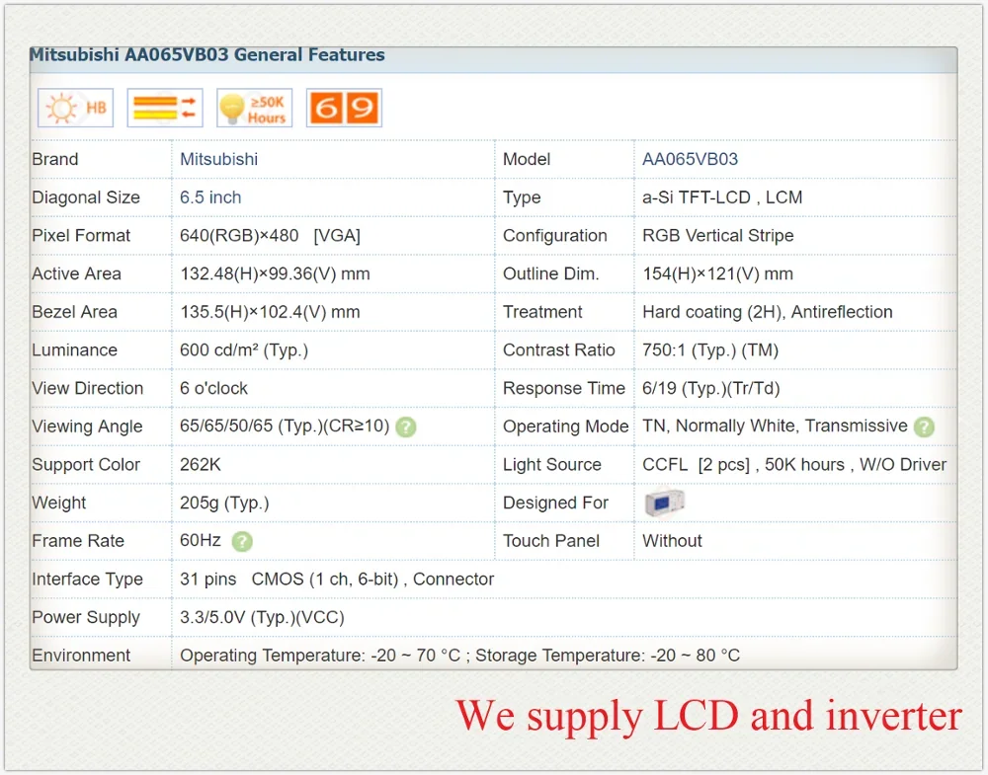Select the 65/65/50/65 viewing angle value

285,426
